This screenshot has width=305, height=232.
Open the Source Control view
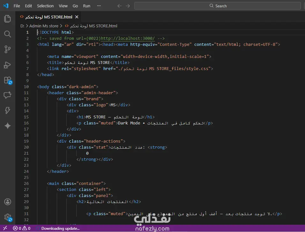[7, 49]
